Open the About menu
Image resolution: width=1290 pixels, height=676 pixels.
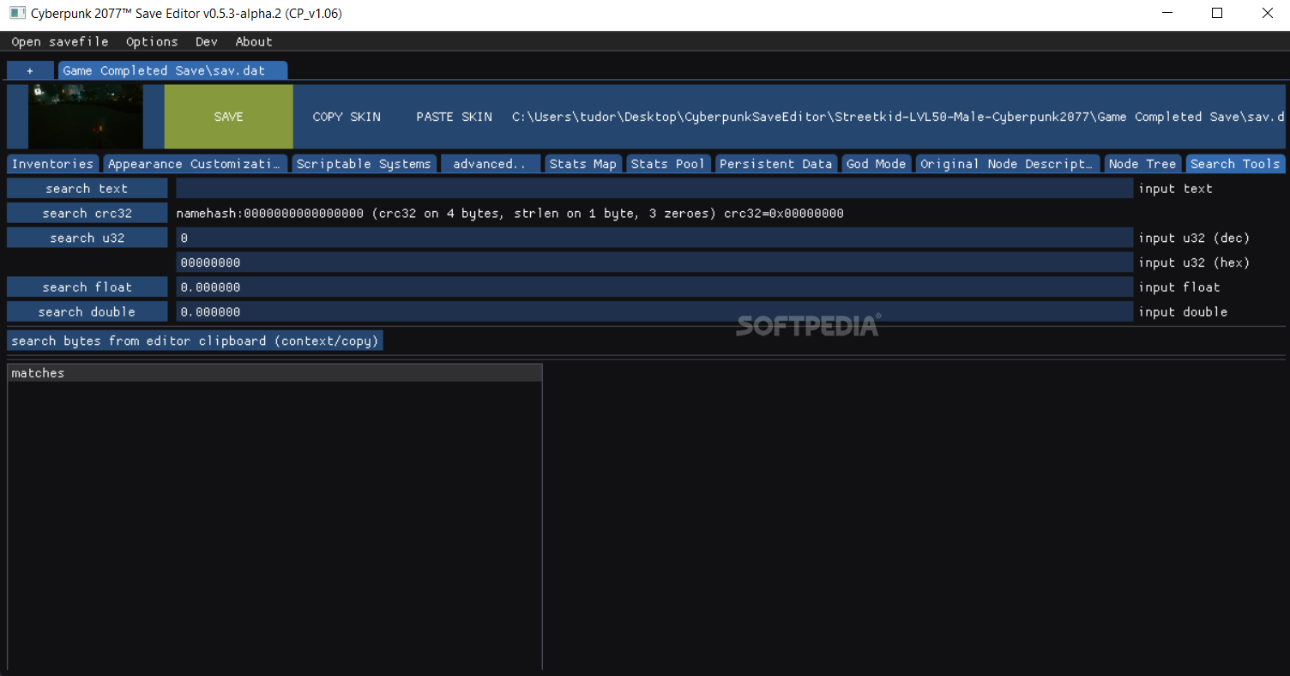click(x=254, y=41)
